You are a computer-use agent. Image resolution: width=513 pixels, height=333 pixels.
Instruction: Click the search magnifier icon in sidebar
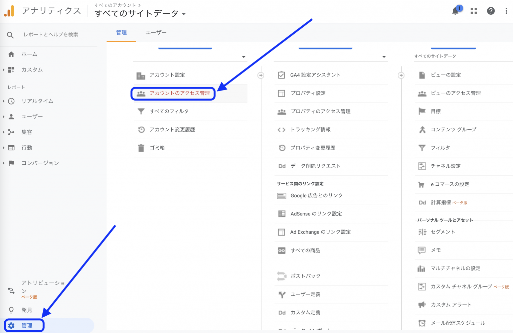[x=10, y=35]
